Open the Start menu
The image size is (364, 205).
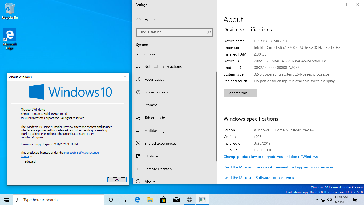click(6, 200)
